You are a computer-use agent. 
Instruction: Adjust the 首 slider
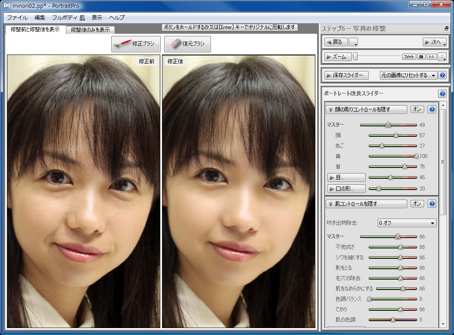pyautogui.click(x=392, y=166)
